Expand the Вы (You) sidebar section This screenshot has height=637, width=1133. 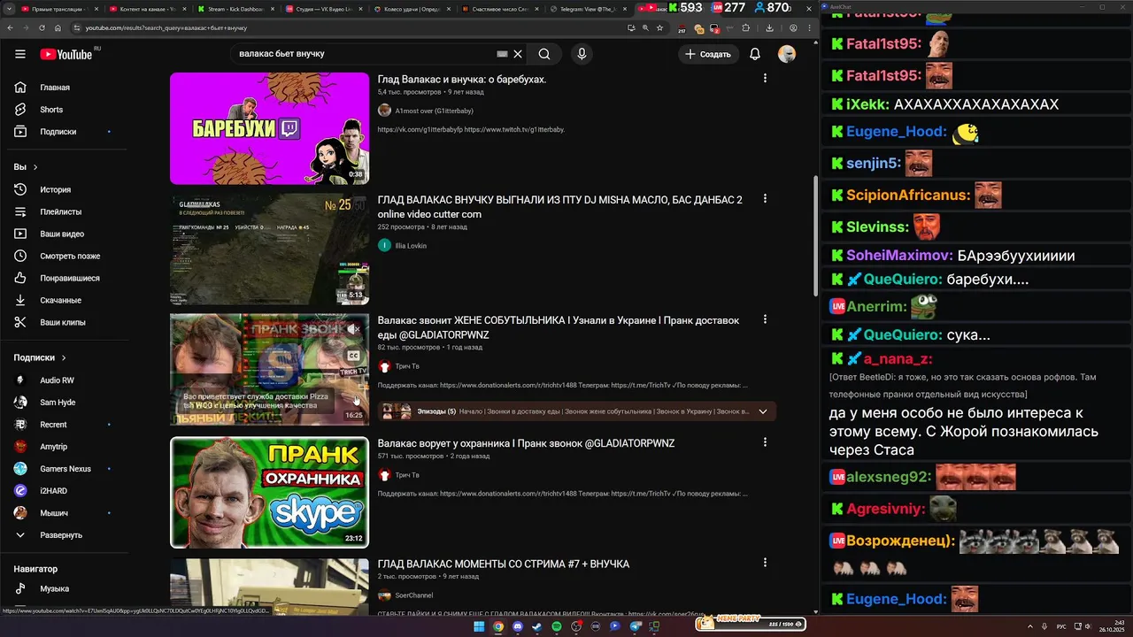pyautogui.click(x=26, y=167)
